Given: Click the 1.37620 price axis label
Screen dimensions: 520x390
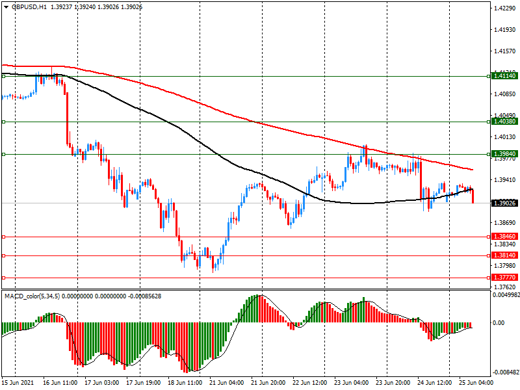Looking at the screenshot, I should tap(505, 287).
